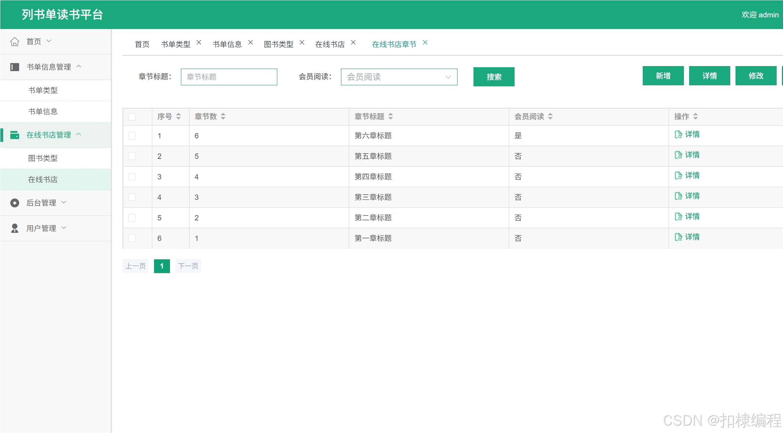Viewport: 783px width, 433px height.
Task: Click the 后台管理 circular icon
Action: 15,203
